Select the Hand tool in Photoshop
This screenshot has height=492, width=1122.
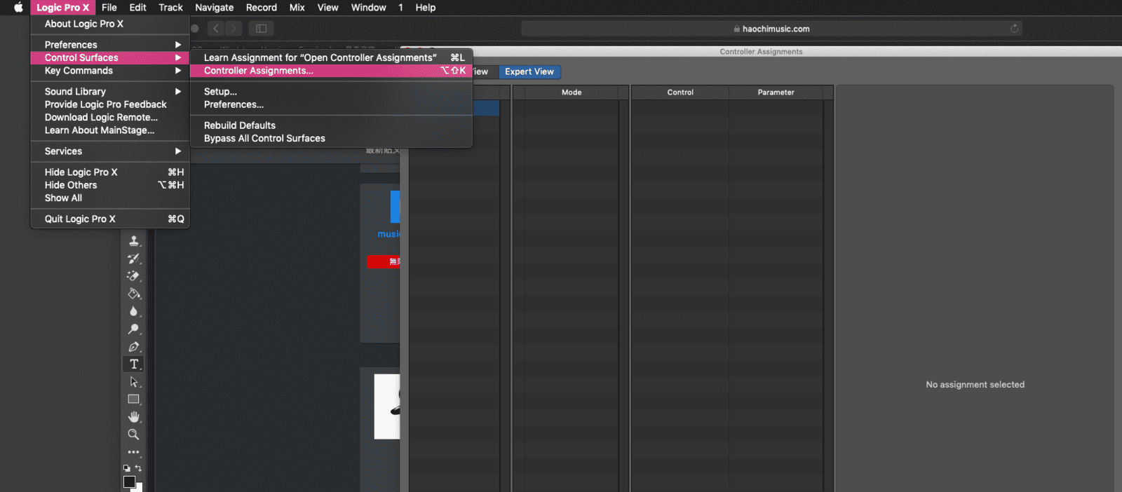click(x=134, y=417)
